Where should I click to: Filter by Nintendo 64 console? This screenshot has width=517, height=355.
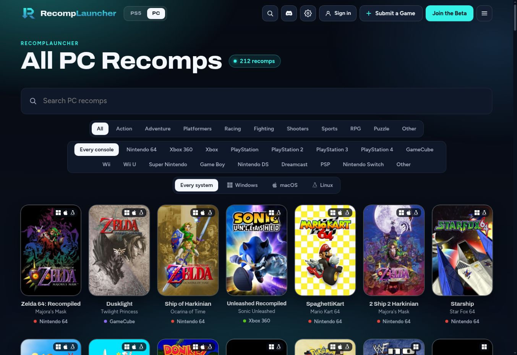[x=142, y=149]
